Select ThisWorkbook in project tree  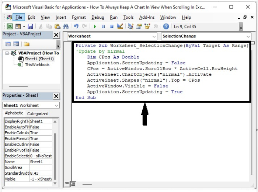(x=37, y=64)
